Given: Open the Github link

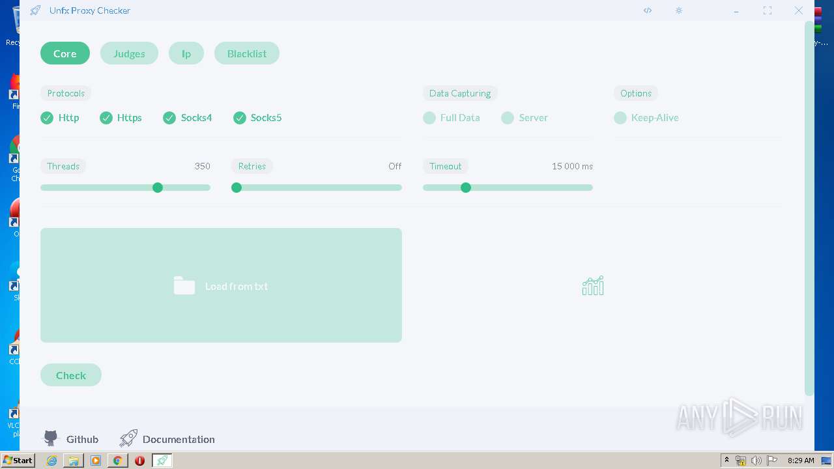Looking at the screenshot, I should point(82,439).
